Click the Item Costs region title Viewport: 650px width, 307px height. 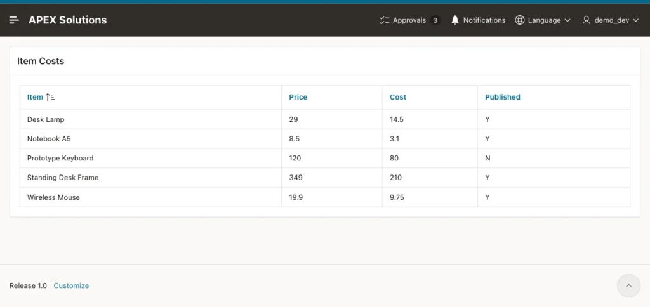tap(41, 61)
